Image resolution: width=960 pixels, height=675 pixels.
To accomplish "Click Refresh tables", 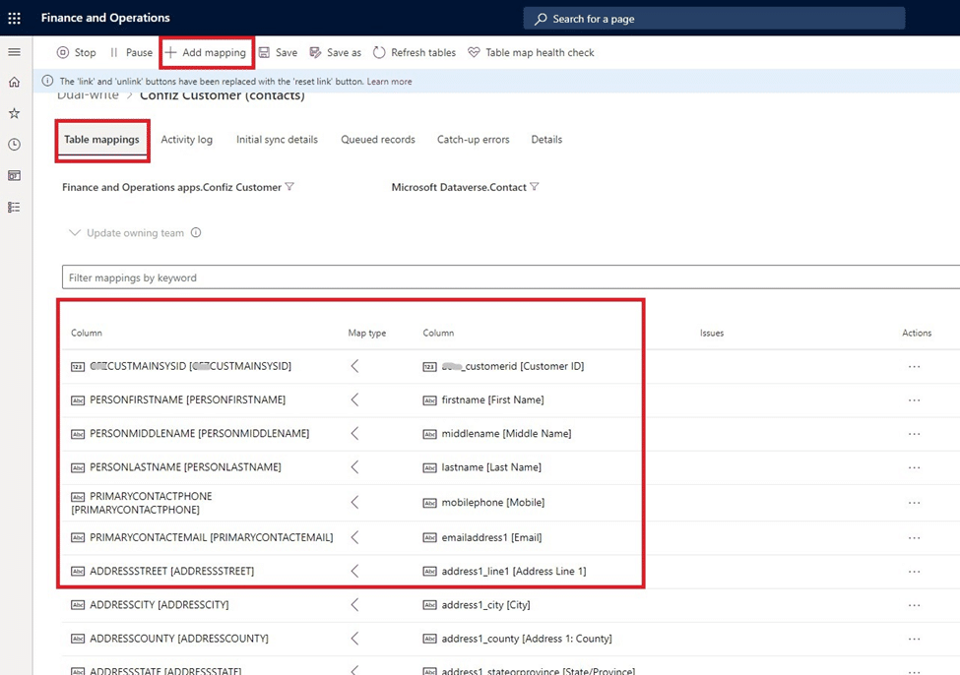I will pyautogui.click(x=415, y=52).
